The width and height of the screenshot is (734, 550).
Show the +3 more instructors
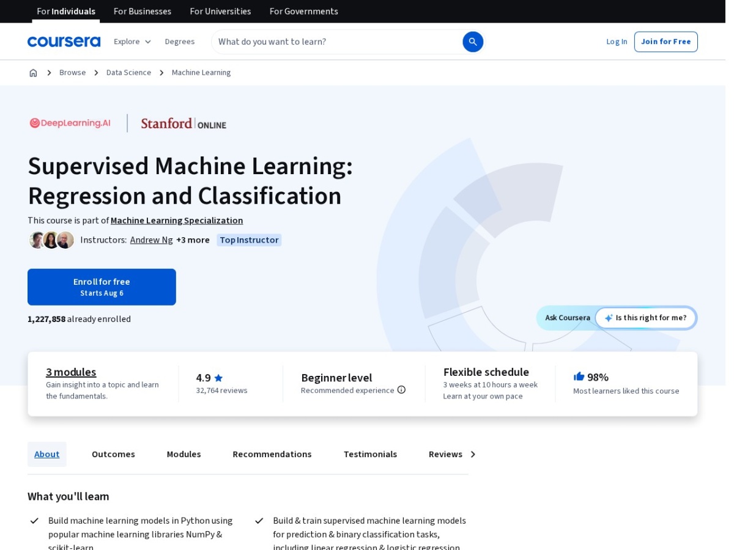tap(193, 240)
